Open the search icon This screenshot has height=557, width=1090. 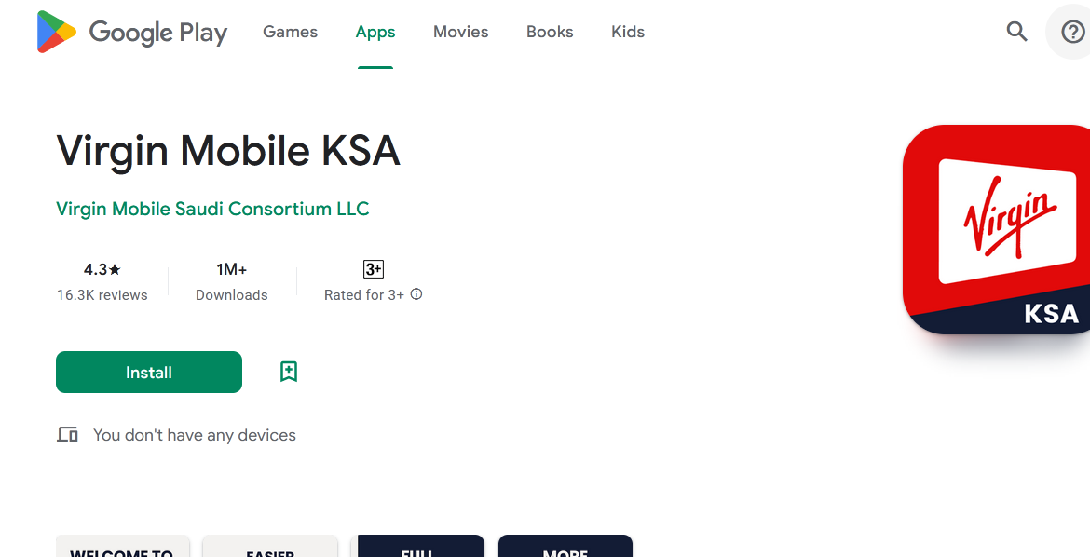point(1016,32)
